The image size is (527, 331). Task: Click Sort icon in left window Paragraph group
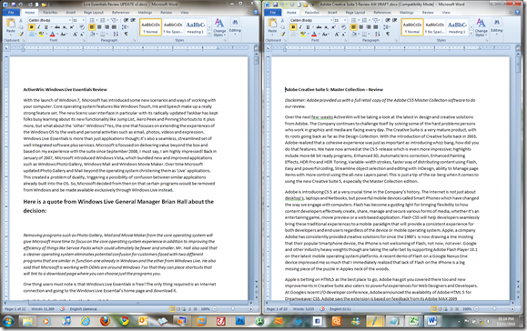pos(116,34)
